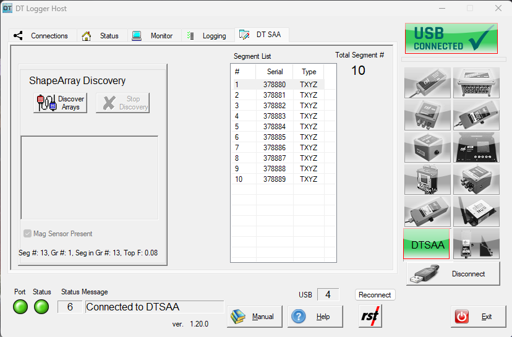This screenshot has height=337, width=512.
Task: Switch to the Status tab
Action: pos(102,36)
